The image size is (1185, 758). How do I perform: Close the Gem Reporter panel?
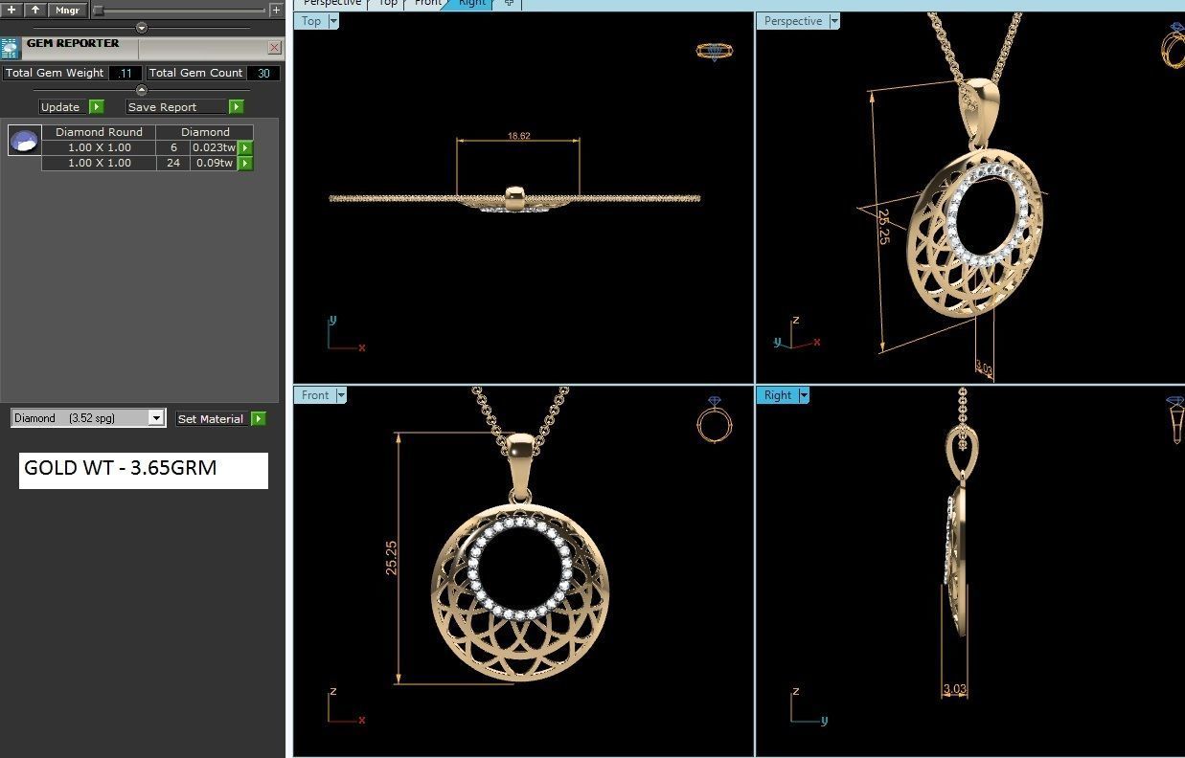(x=275, y=47)
